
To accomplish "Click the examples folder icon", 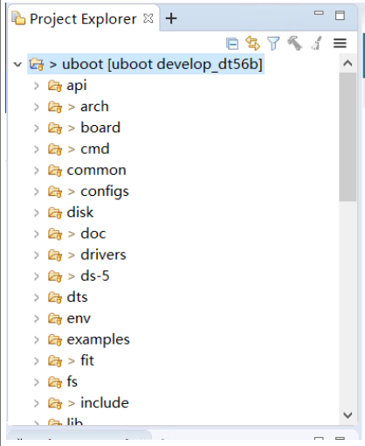I will point(55,339).
